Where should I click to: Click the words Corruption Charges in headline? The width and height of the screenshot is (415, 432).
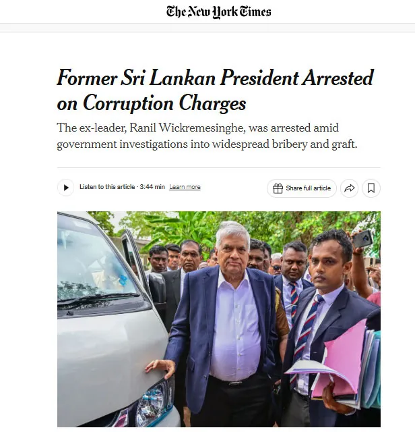click(164, 103)
